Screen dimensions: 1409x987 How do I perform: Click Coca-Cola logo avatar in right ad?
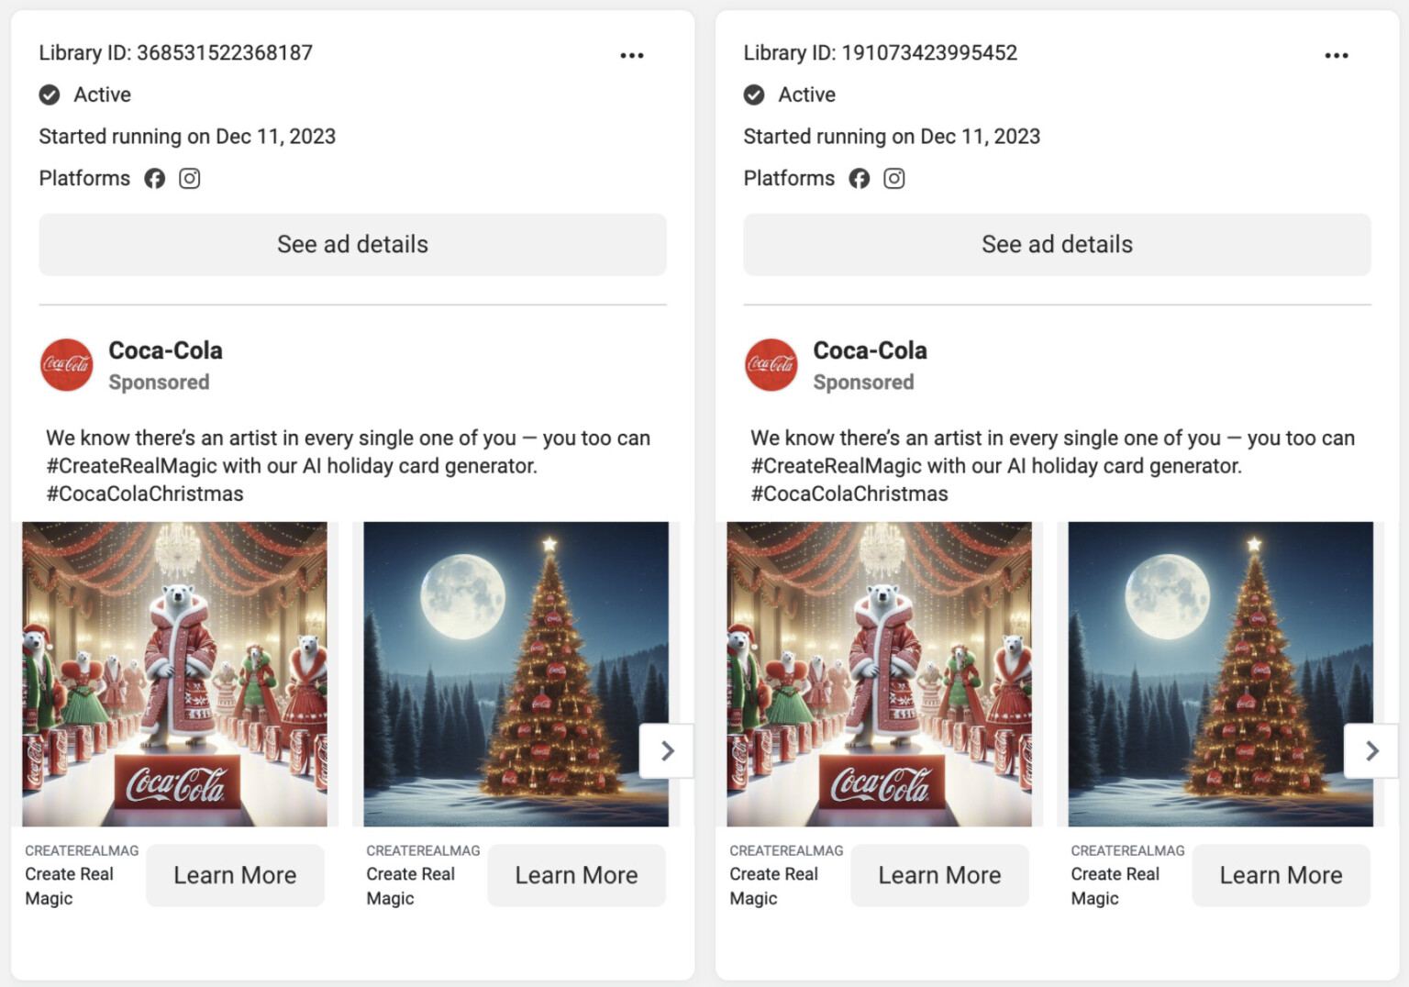coord(771,365)
